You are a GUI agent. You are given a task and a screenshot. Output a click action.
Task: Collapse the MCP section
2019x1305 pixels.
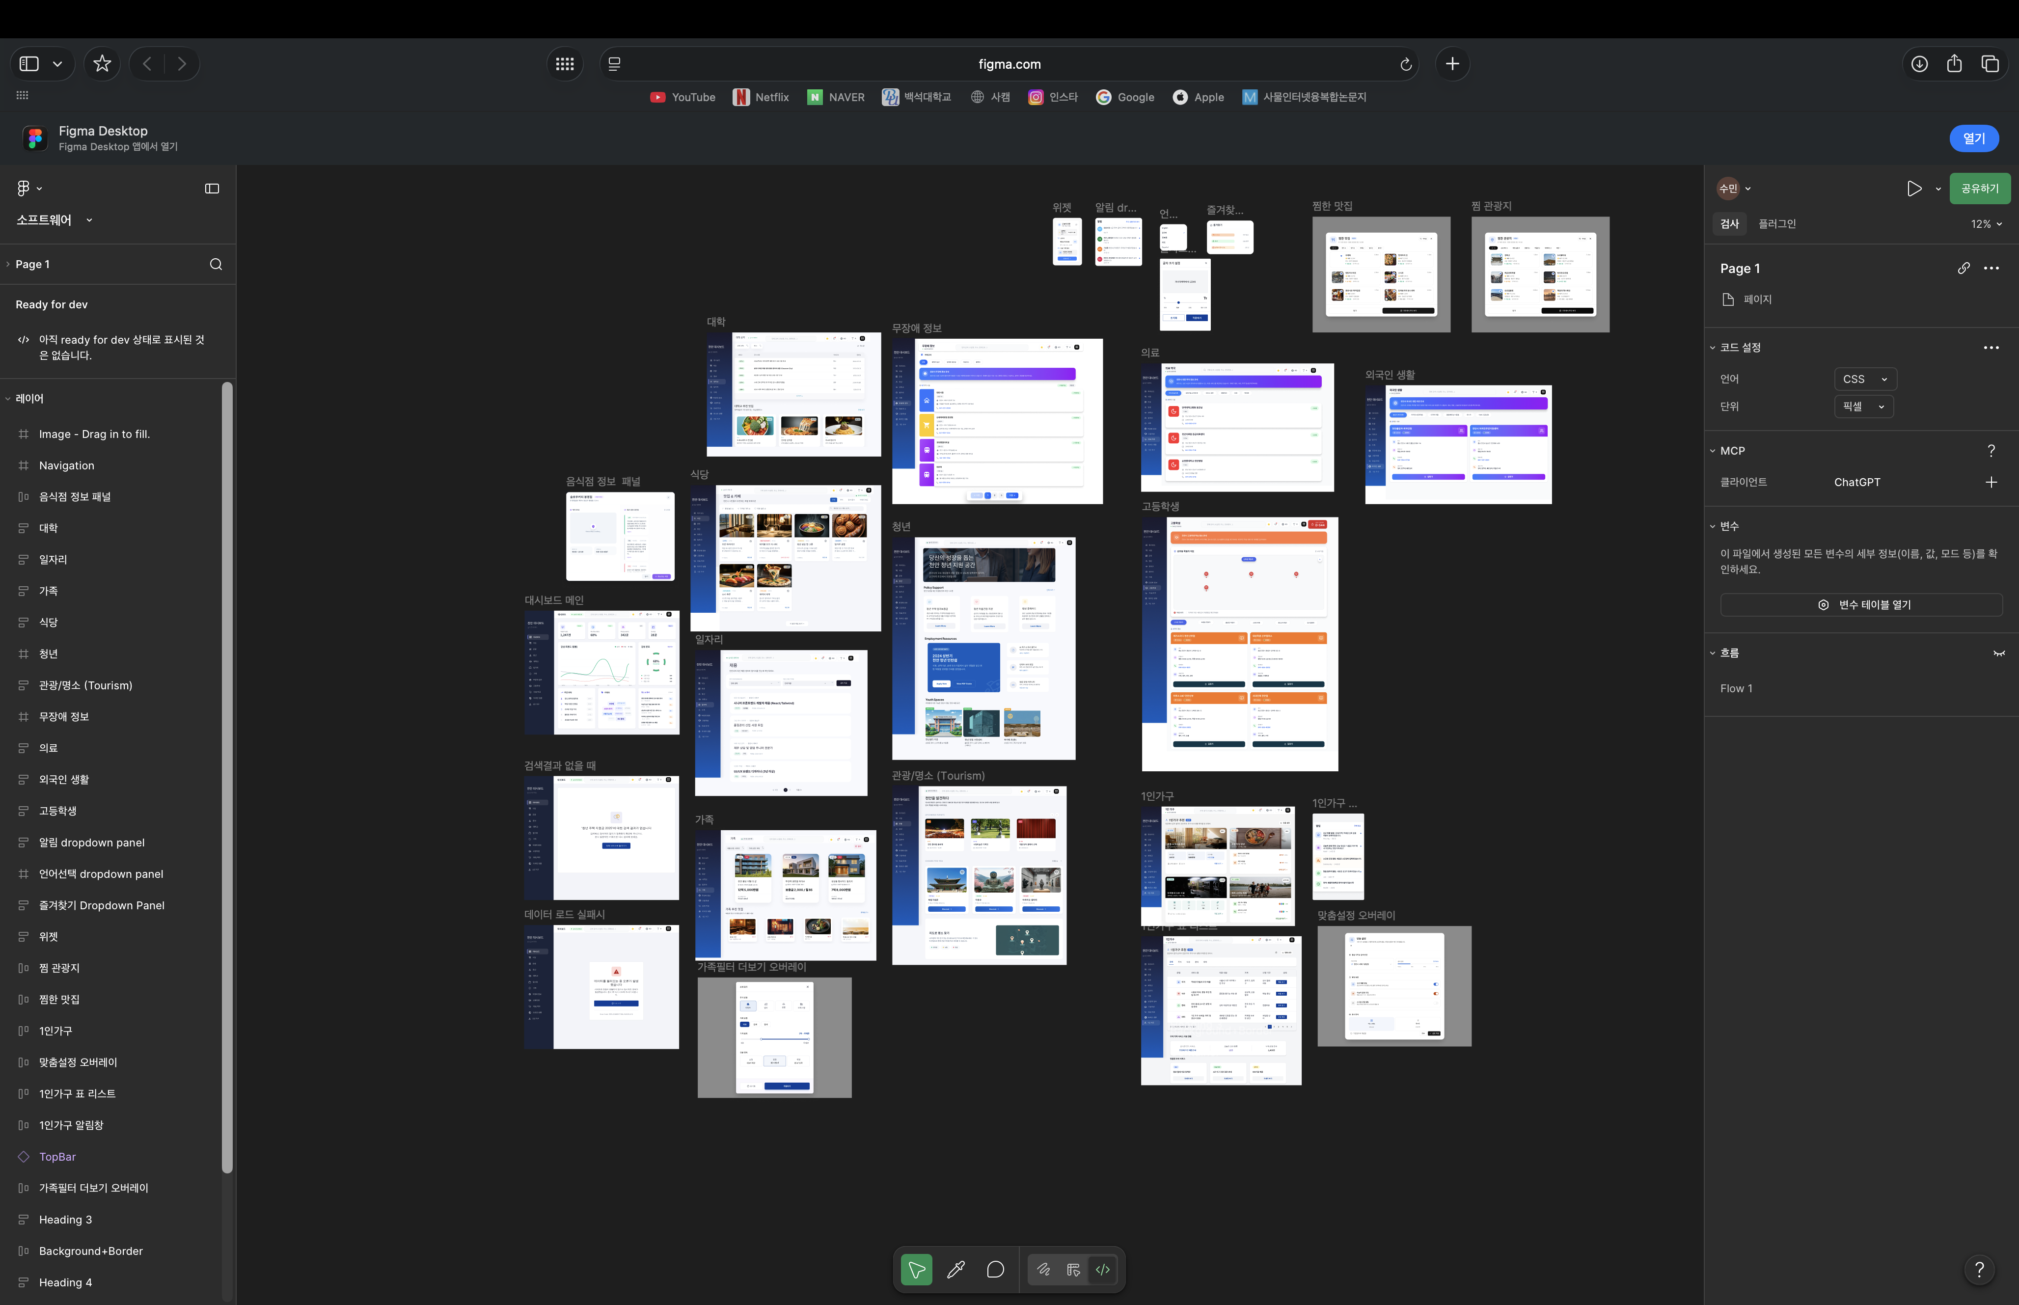(x=1712, y=451)
